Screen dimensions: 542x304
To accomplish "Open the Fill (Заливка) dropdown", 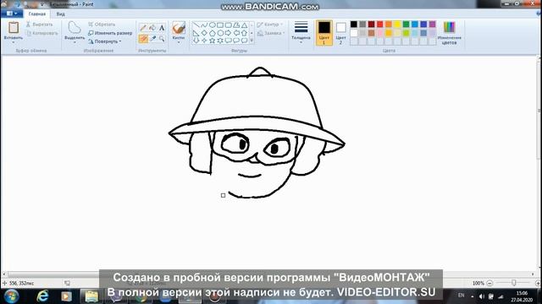I will pos(271,34).
